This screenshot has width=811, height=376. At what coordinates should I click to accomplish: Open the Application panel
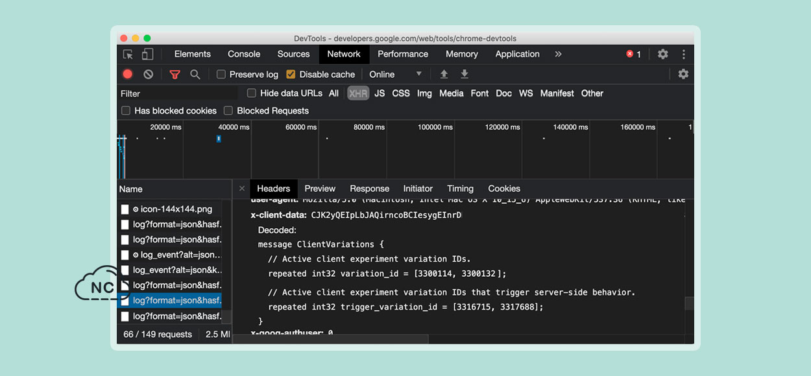click(518, 54)
